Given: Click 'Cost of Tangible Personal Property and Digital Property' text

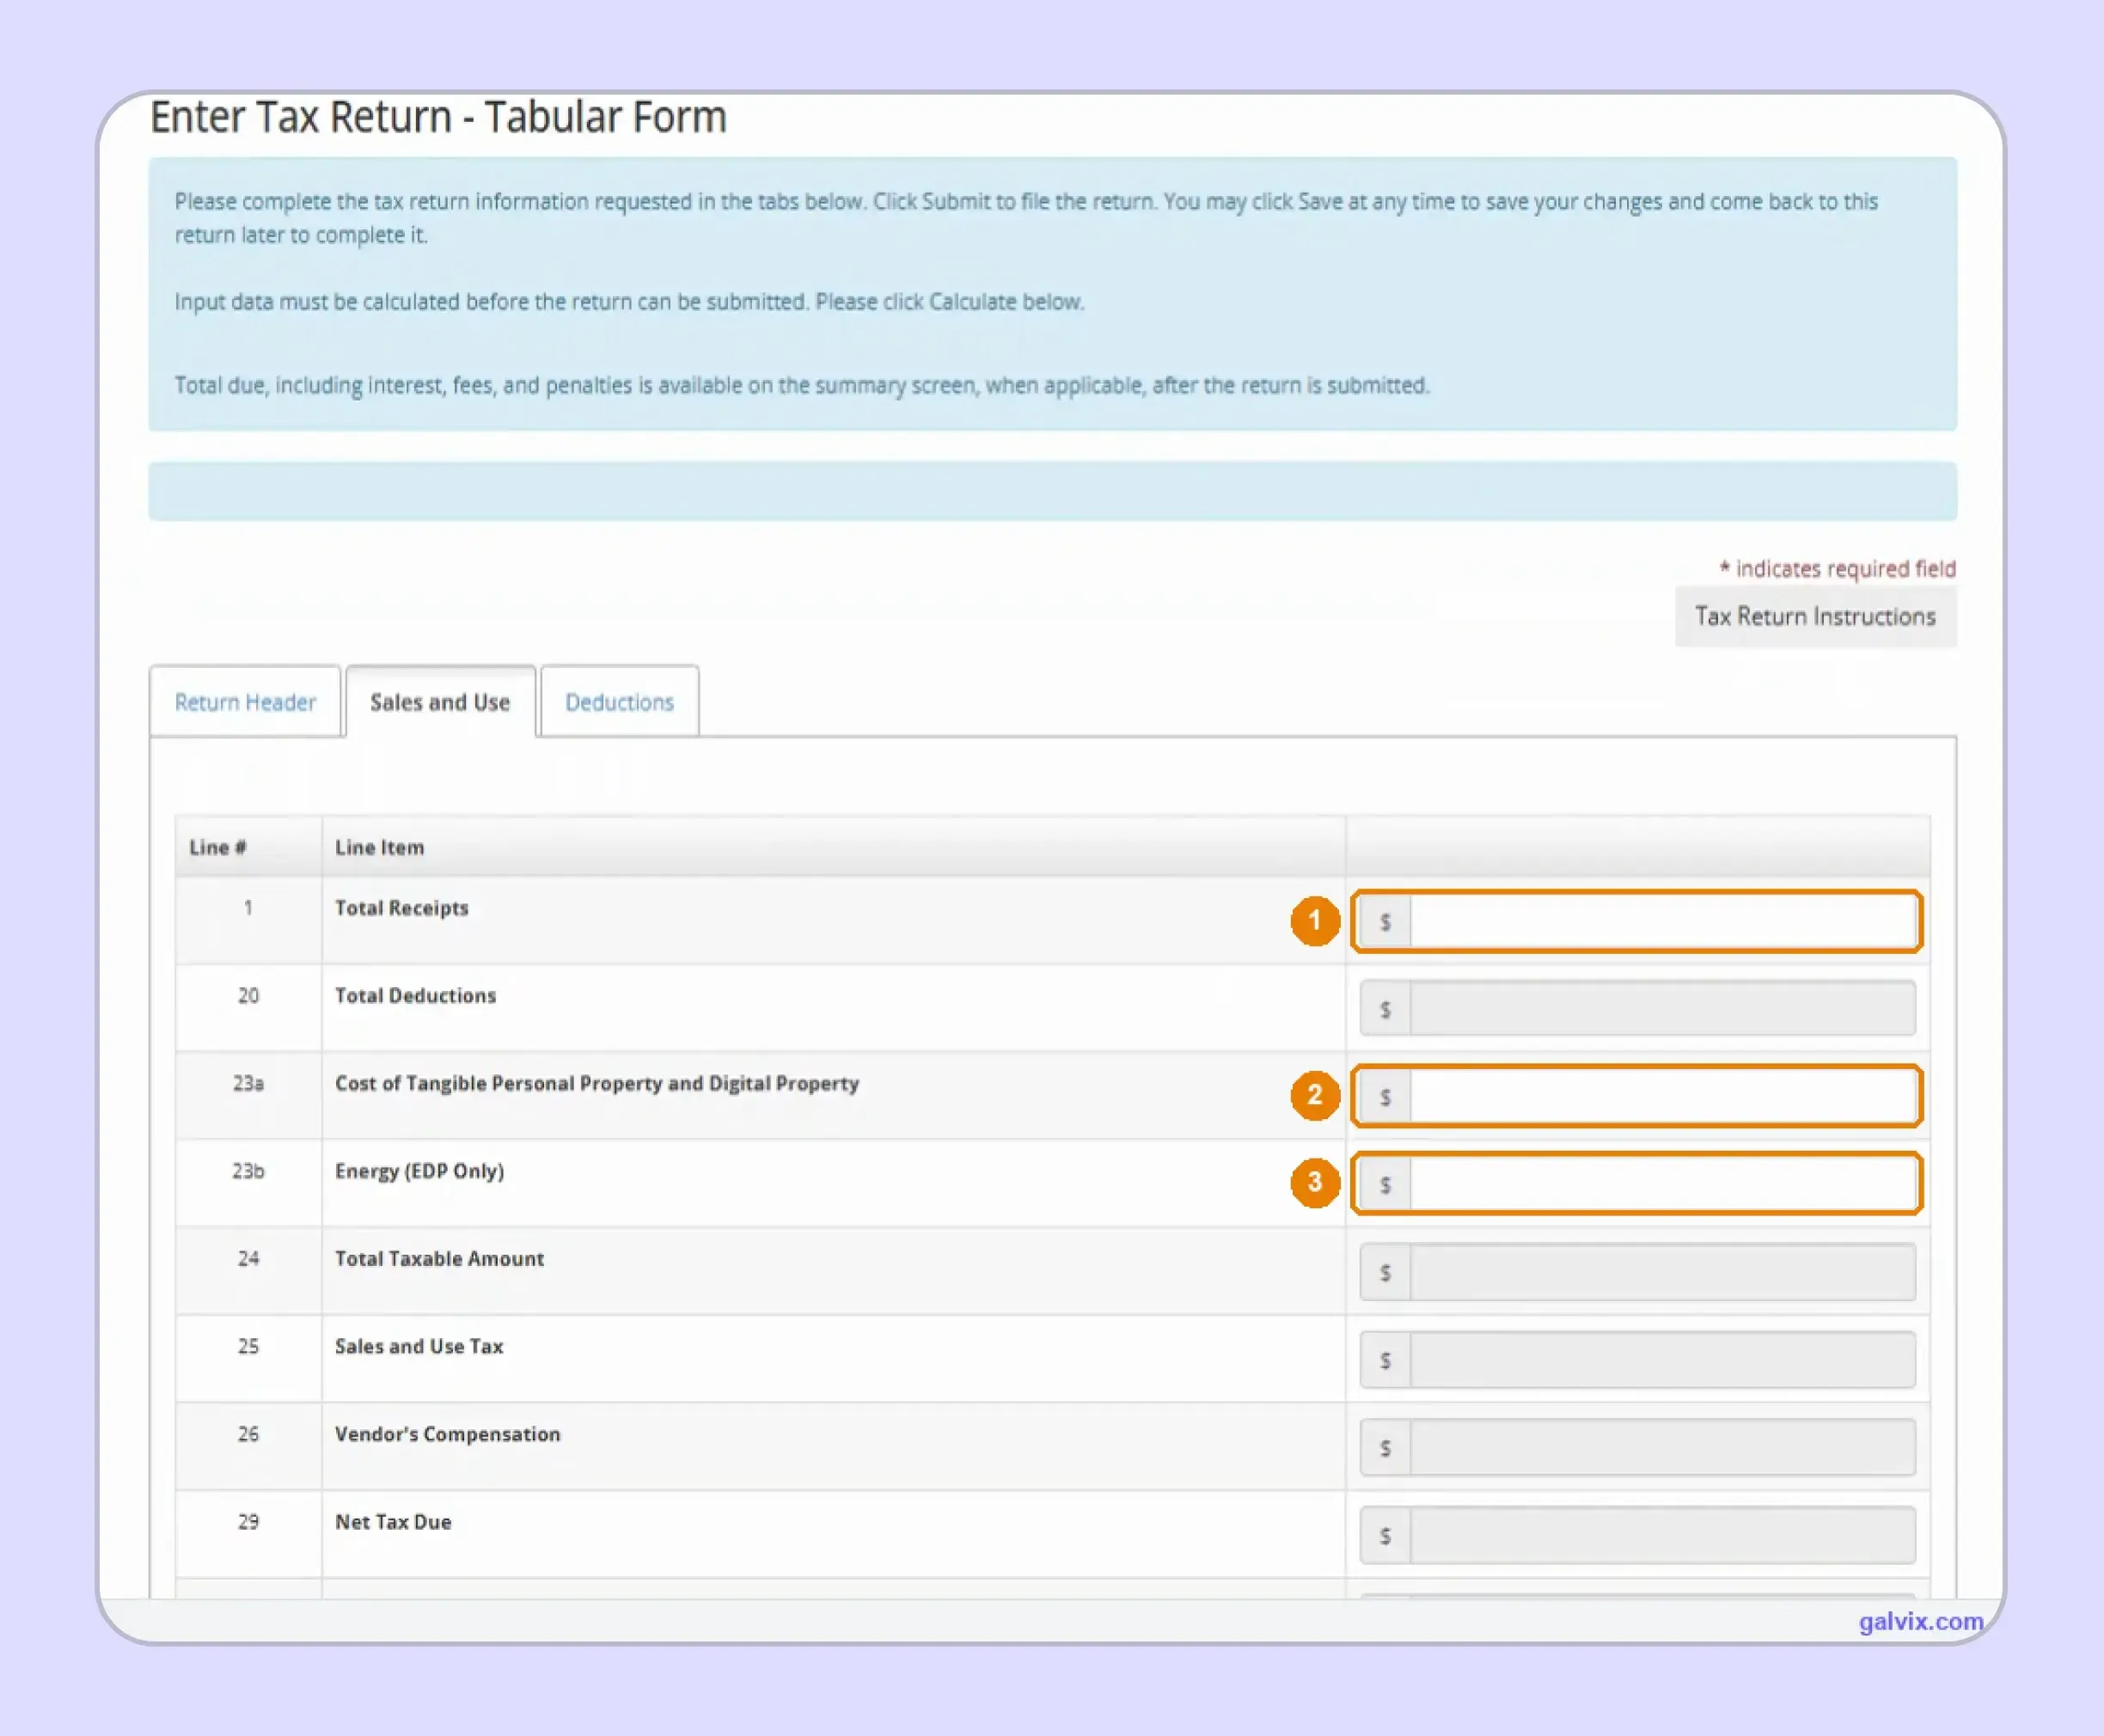Looking at the screenshot, I should coord(597,1084).
